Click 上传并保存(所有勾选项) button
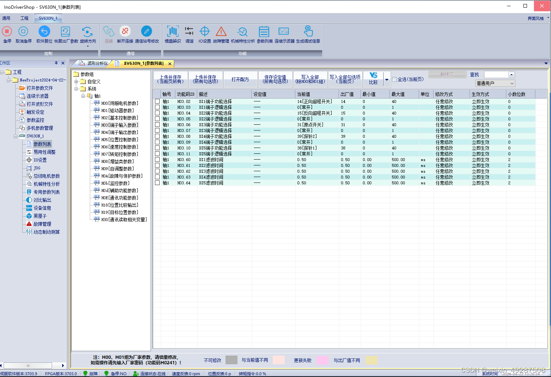The image size is (551, 377). (205, 79)
